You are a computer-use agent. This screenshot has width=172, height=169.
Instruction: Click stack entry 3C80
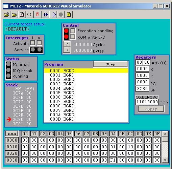pos(22,120)
